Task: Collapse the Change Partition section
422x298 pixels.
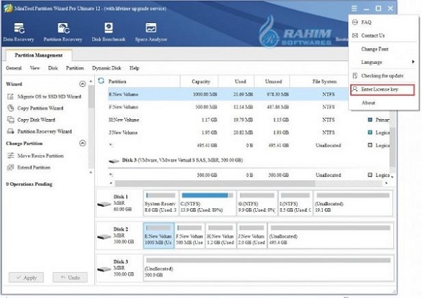Action: pyautogui.click(x=83, y=143)
